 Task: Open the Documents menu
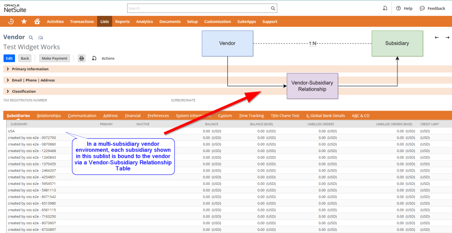click(x=170, y=22)
